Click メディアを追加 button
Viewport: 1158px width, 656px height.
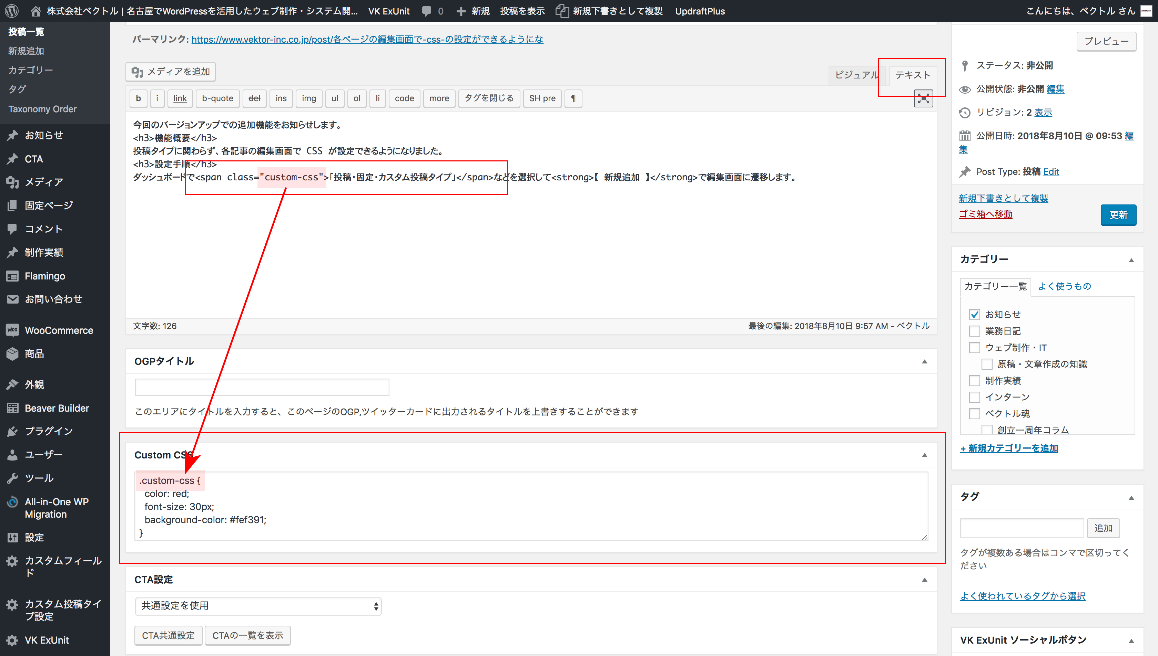click(171, 72)
